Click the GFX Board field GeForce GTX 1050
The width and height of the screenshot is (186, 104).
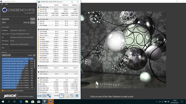(x=22, y=44)
